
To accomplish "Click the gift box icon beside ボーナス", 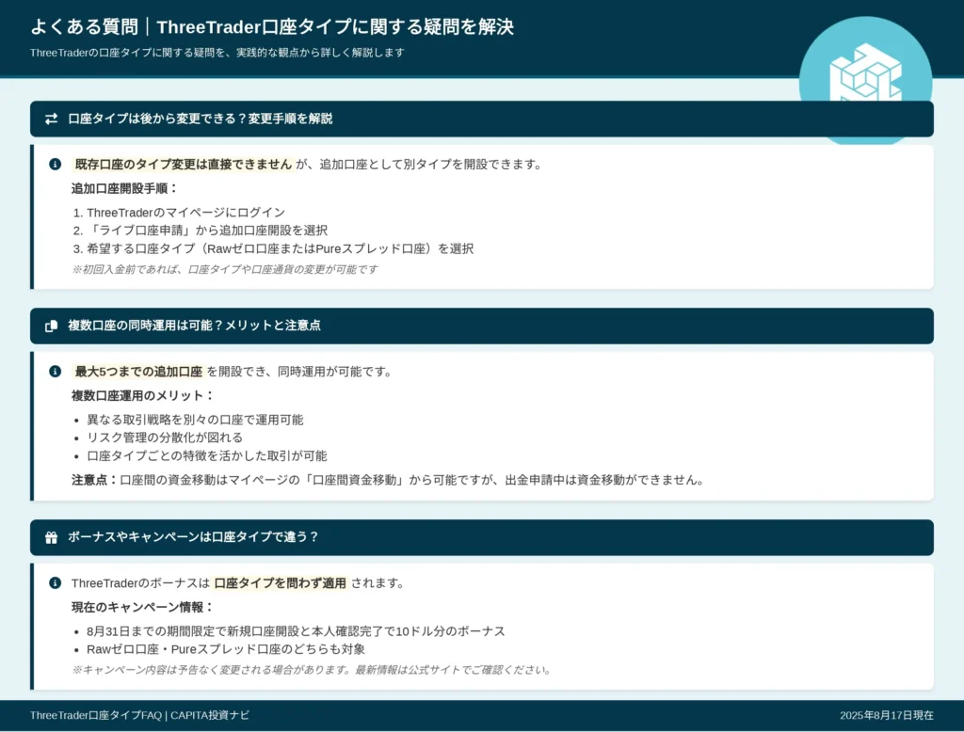I will tap(51, 538).
